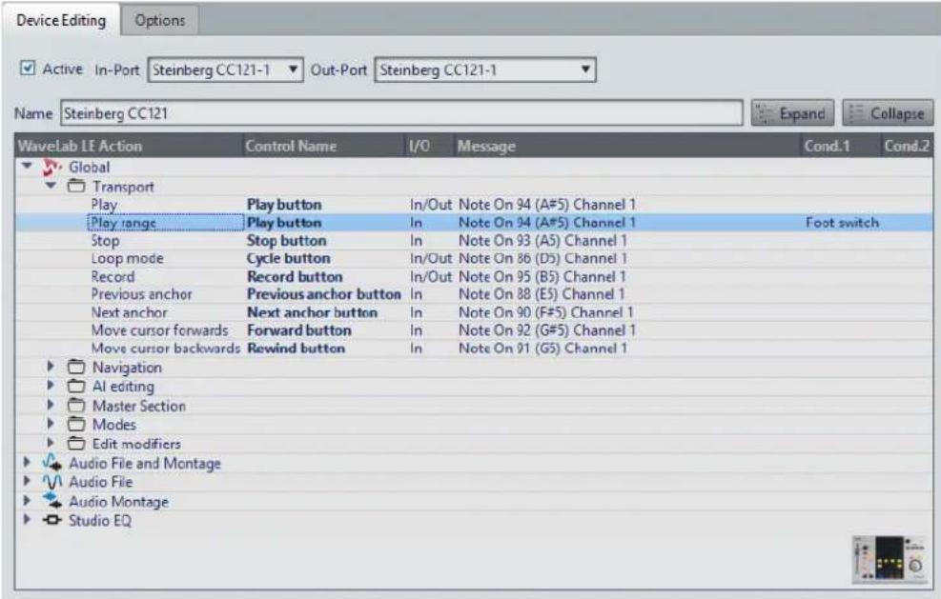The image size is (941, 599).
Task: Click the Previous anchor button control name
Action: click(x=324, y=294)
